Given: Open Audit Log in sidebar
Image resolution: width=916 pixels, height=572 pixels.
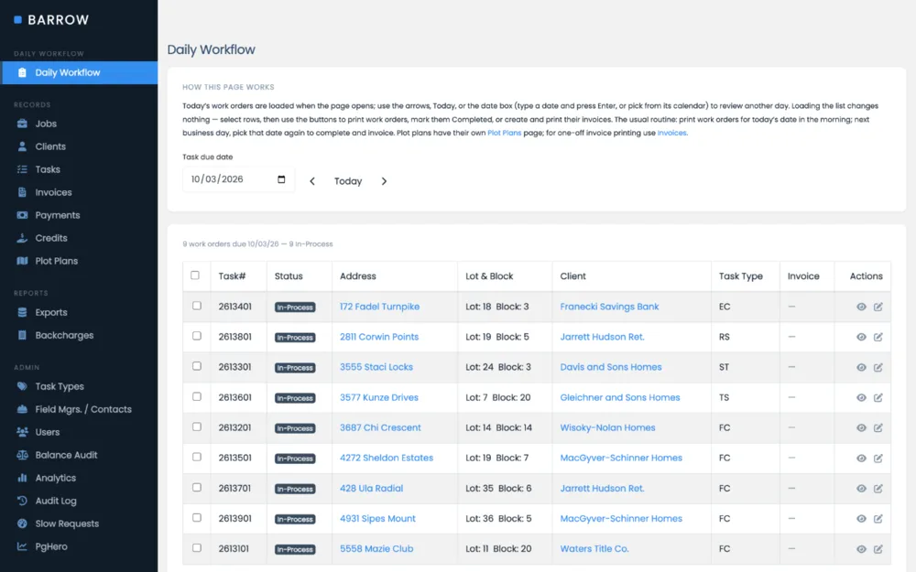Looking at the screenshot, I should point(79,501).
